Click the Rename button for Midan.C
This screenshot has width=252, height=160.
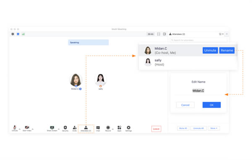227,50
